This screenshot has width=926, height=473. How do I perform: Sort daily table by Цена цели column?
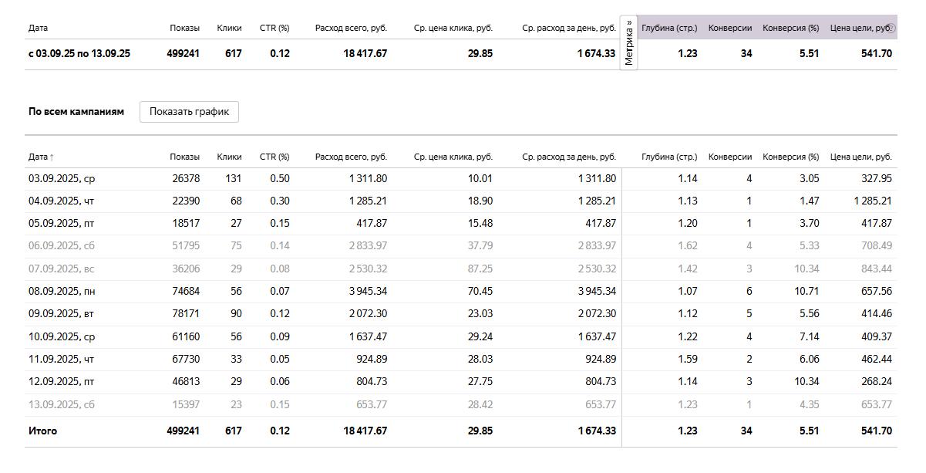[860, 157]
